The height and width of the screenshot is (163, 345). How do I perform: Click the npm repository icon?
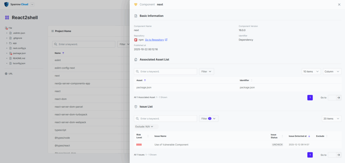click(x=136, y=40)
